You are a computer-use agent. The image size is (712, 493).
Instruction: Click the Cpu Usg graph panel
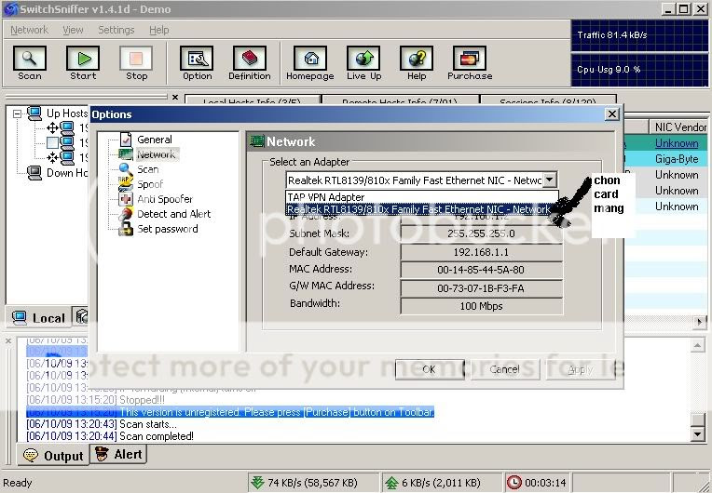click(639, 70)
